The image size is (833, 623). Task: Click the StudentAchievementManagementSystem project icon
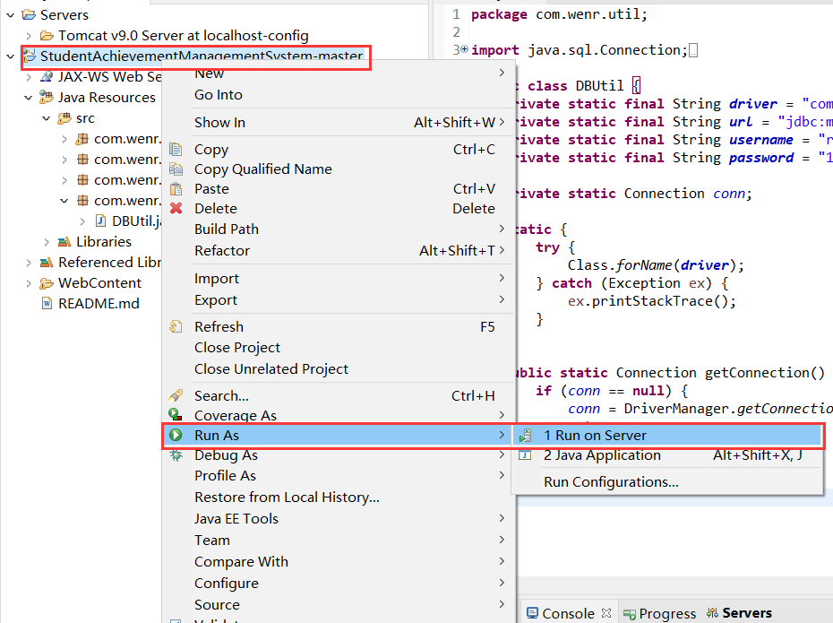[30, 56]
